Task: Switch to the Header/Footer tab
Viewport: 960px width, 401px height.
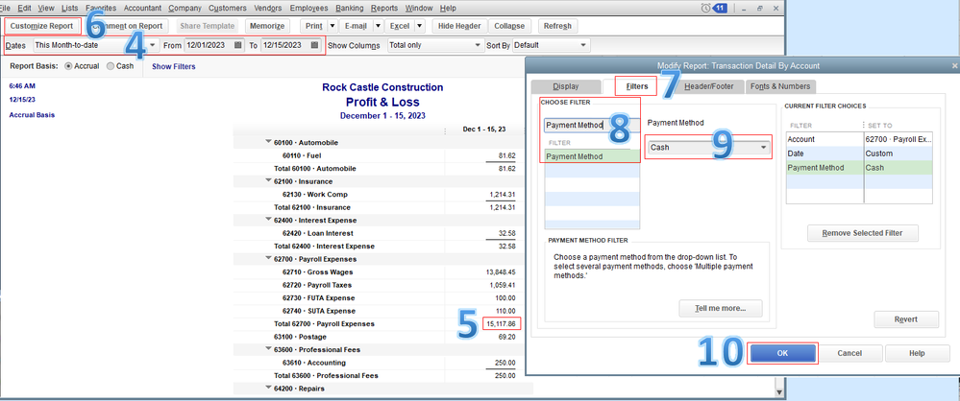Action: pos(708,86)
